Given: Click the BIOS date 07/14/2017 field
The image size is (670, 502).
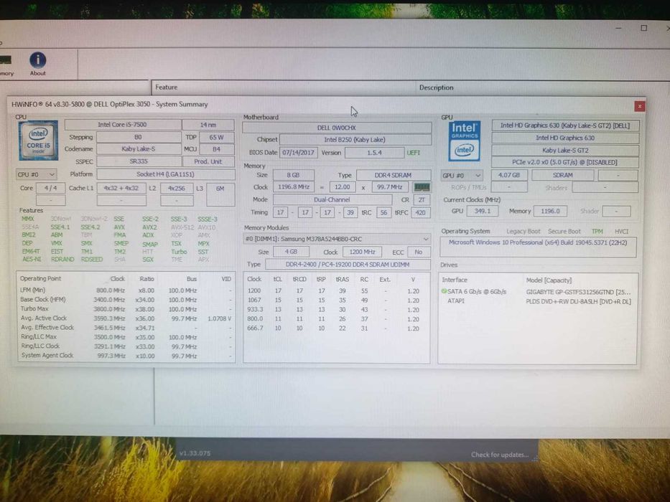Looking at the screenshot, I should click(x=298, y=152).
